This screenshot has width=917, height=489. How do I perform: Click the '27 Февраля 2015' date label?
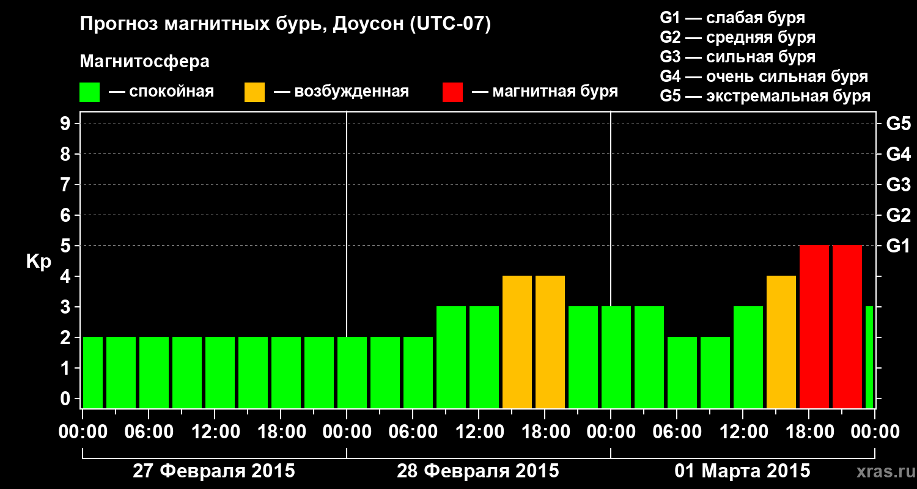pos(214,471)
